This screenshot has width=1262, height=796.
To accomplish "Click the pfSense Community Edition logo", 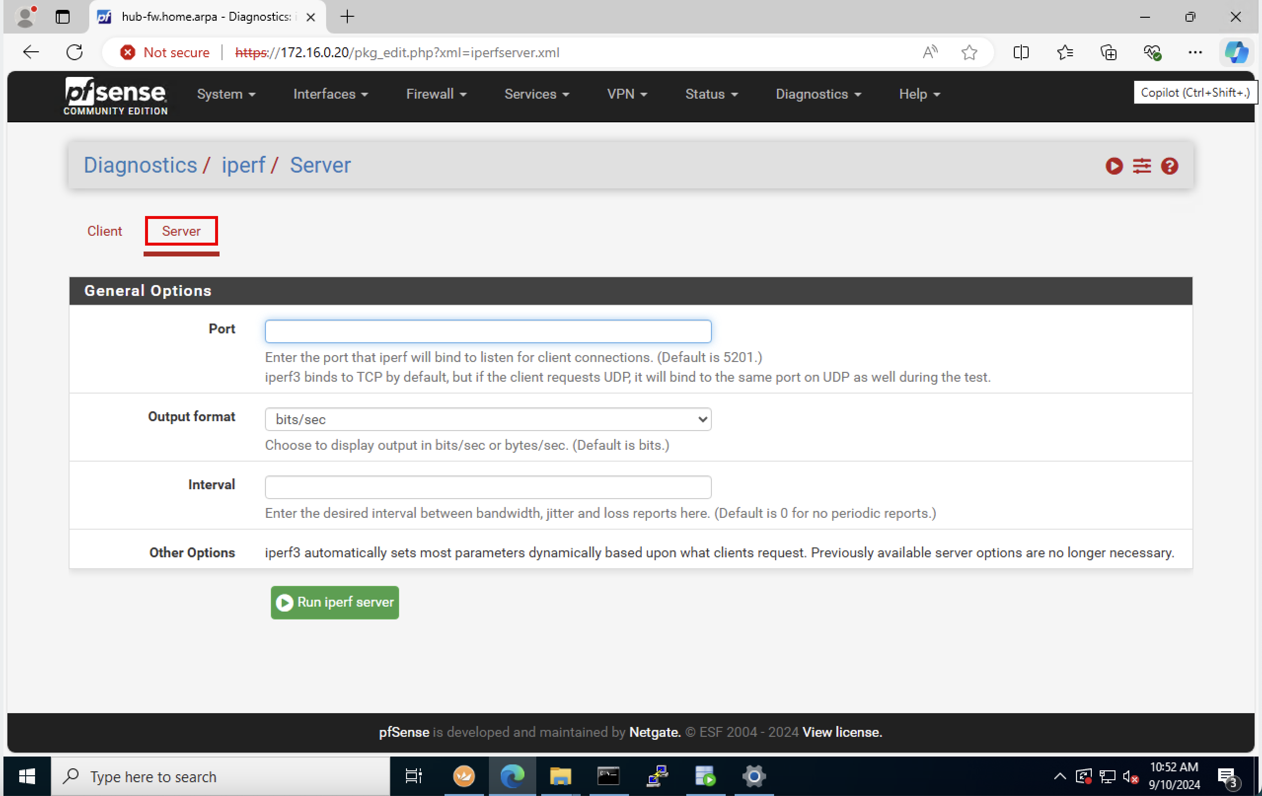I will (x=115, y=96).
